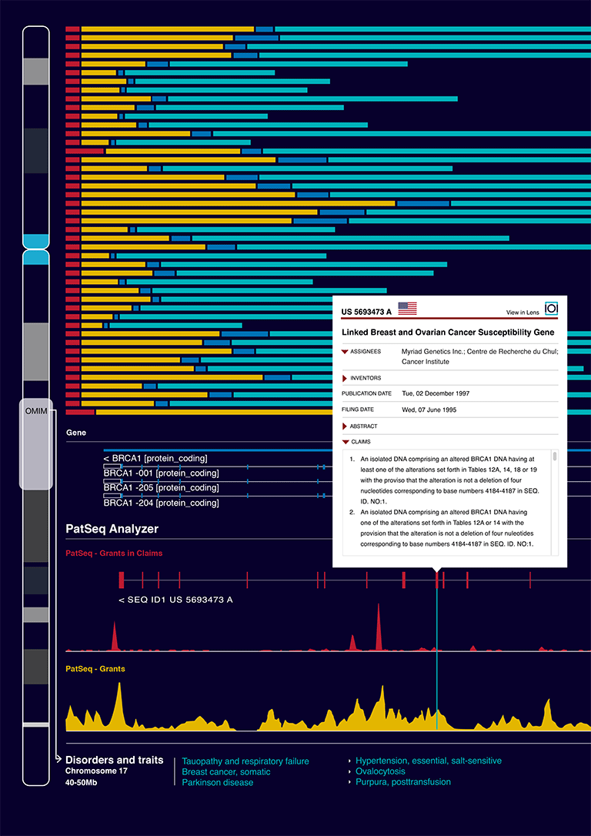The image size is (591, 836).
Task: Click the Lens logo icon in popup
Action: click(x=551, y=309)
